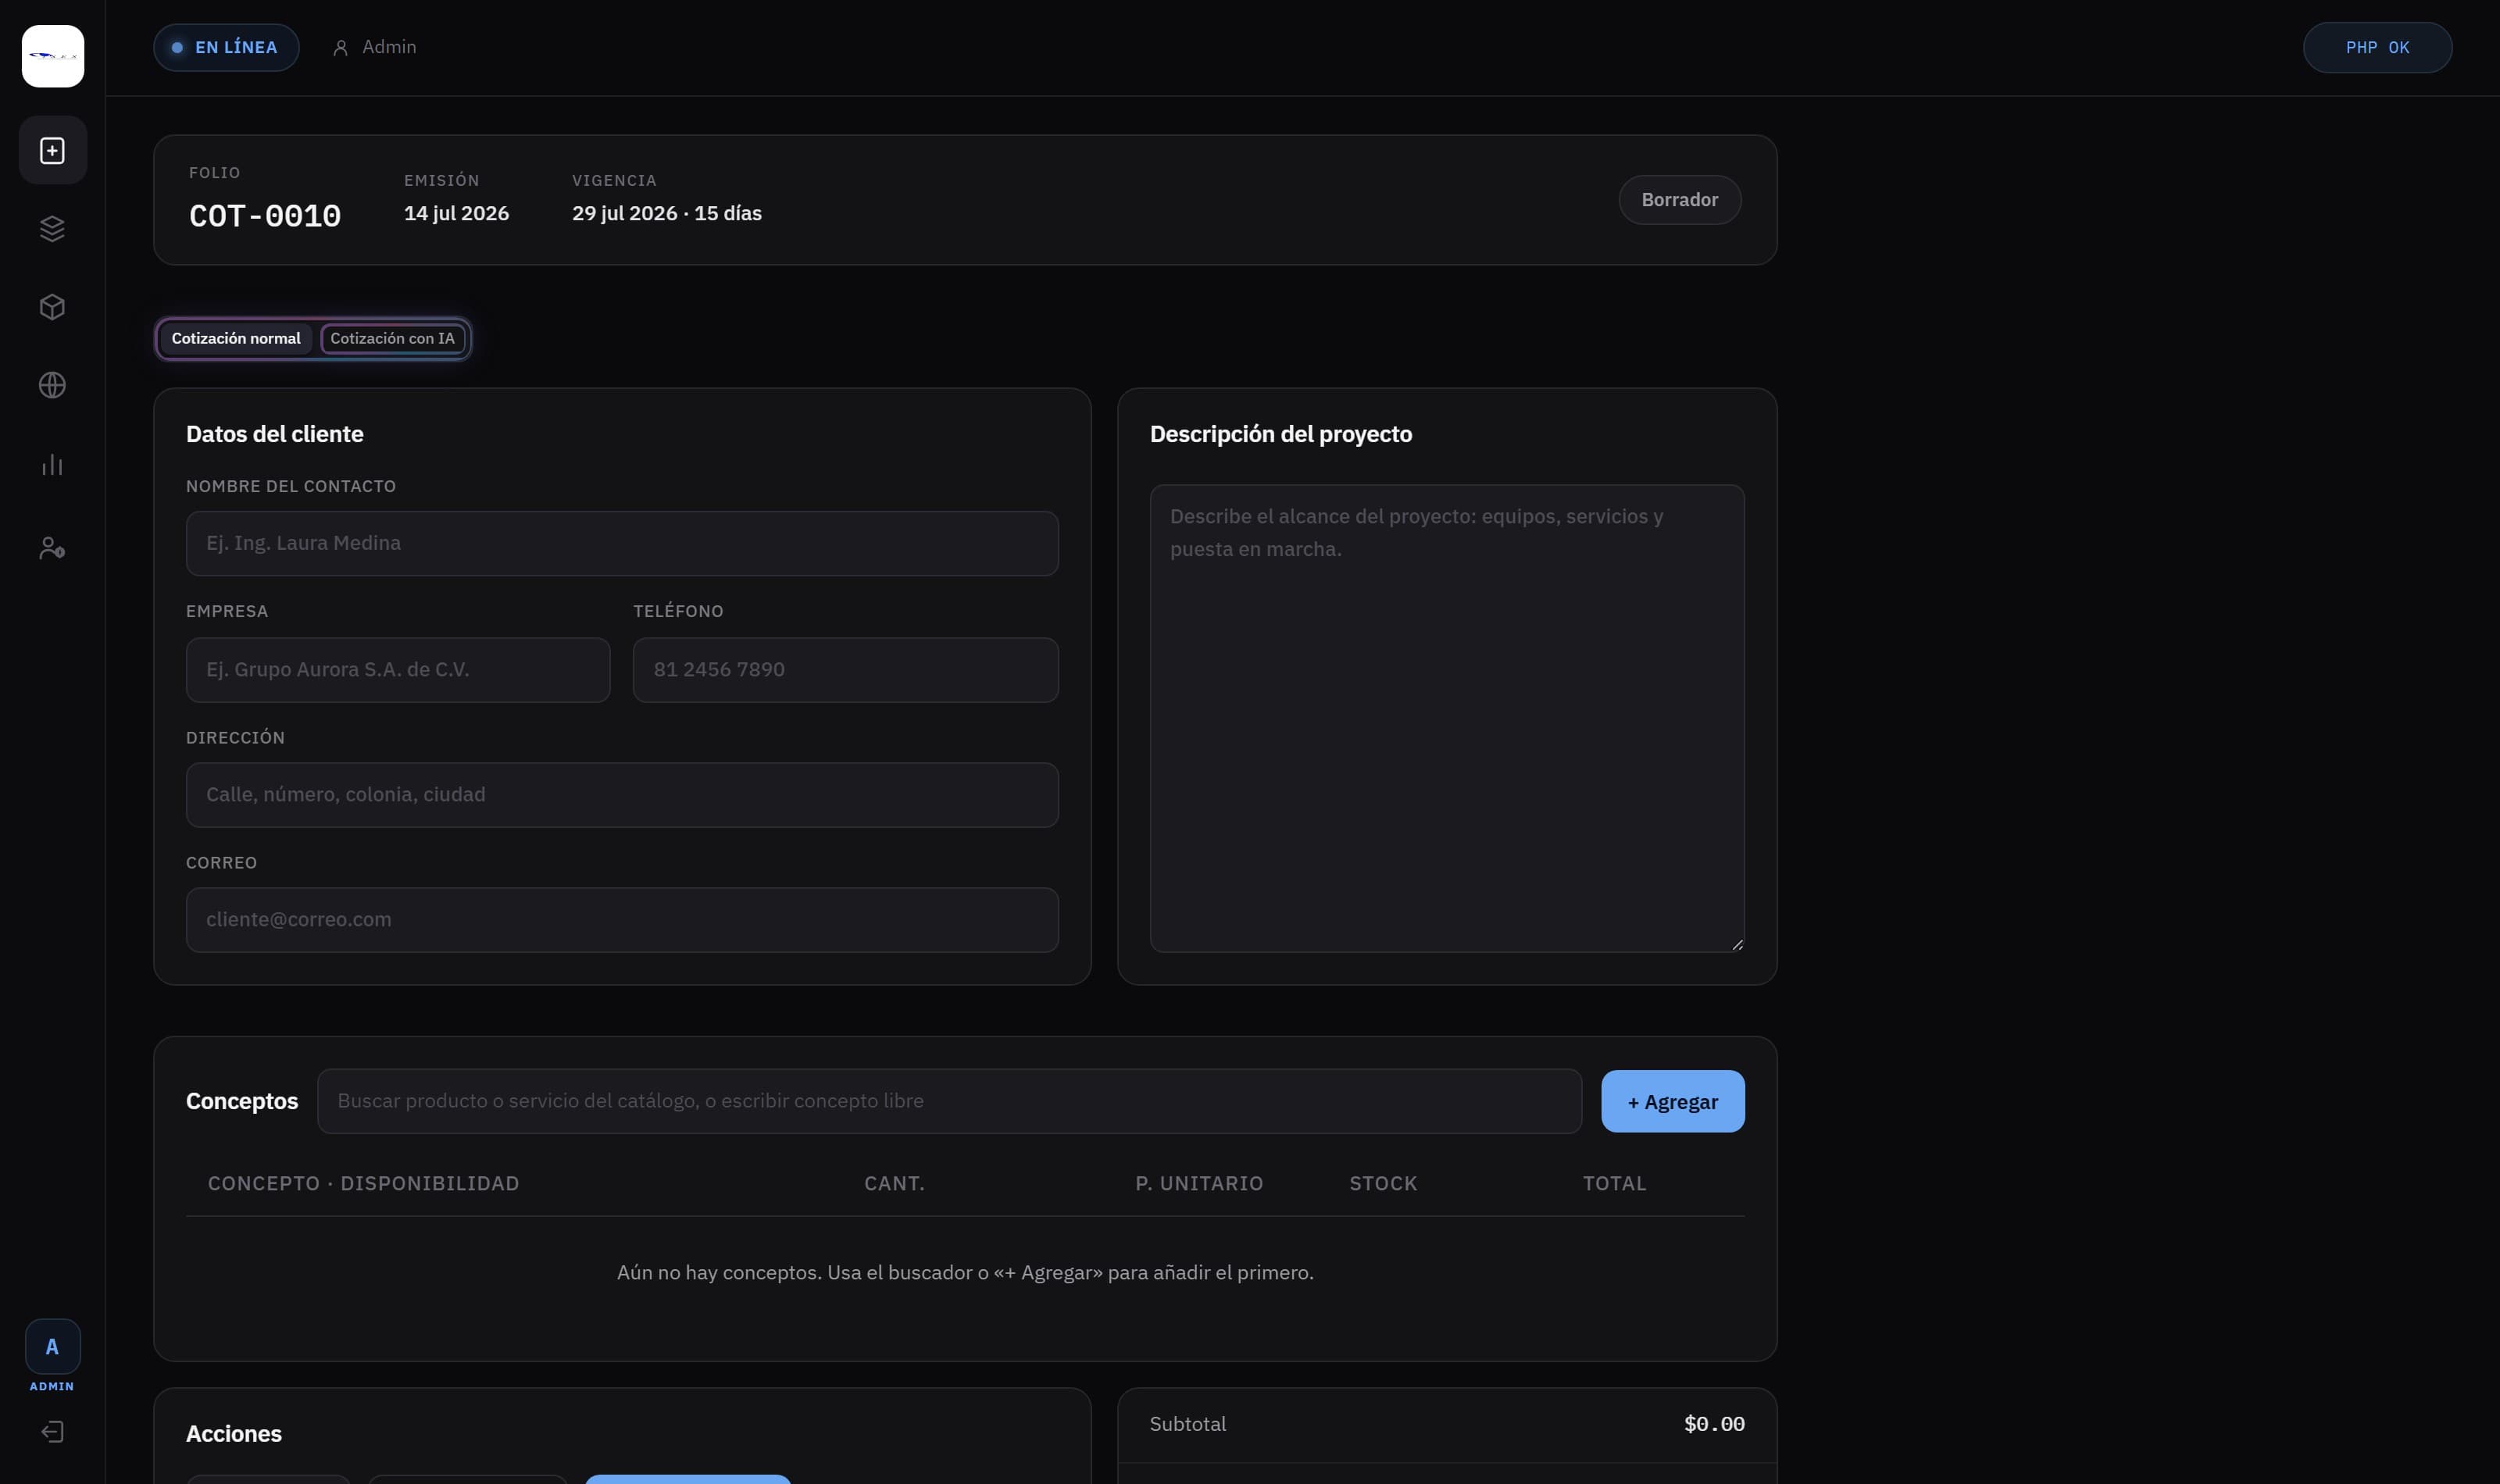Click the company logo at top
The height and width of the screenshot is (1484, 2500).
pos(53,56)
